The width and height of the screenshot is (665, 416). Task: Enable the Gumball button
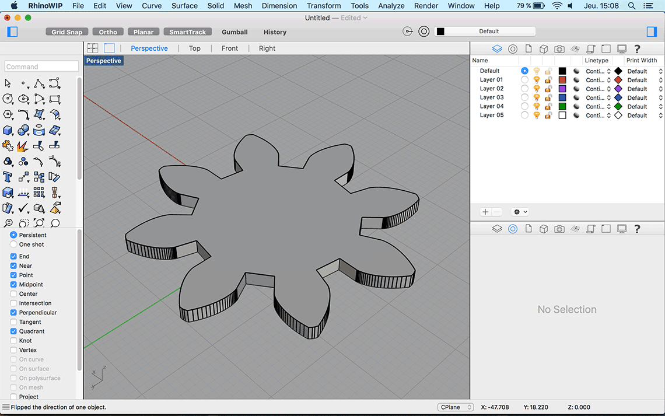pos(235,32)
